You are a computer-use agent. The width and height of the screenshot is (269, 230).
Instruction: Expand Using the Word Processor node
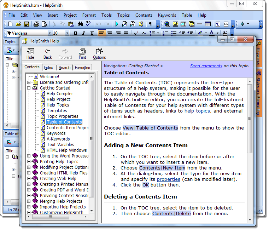click(29, 156)
